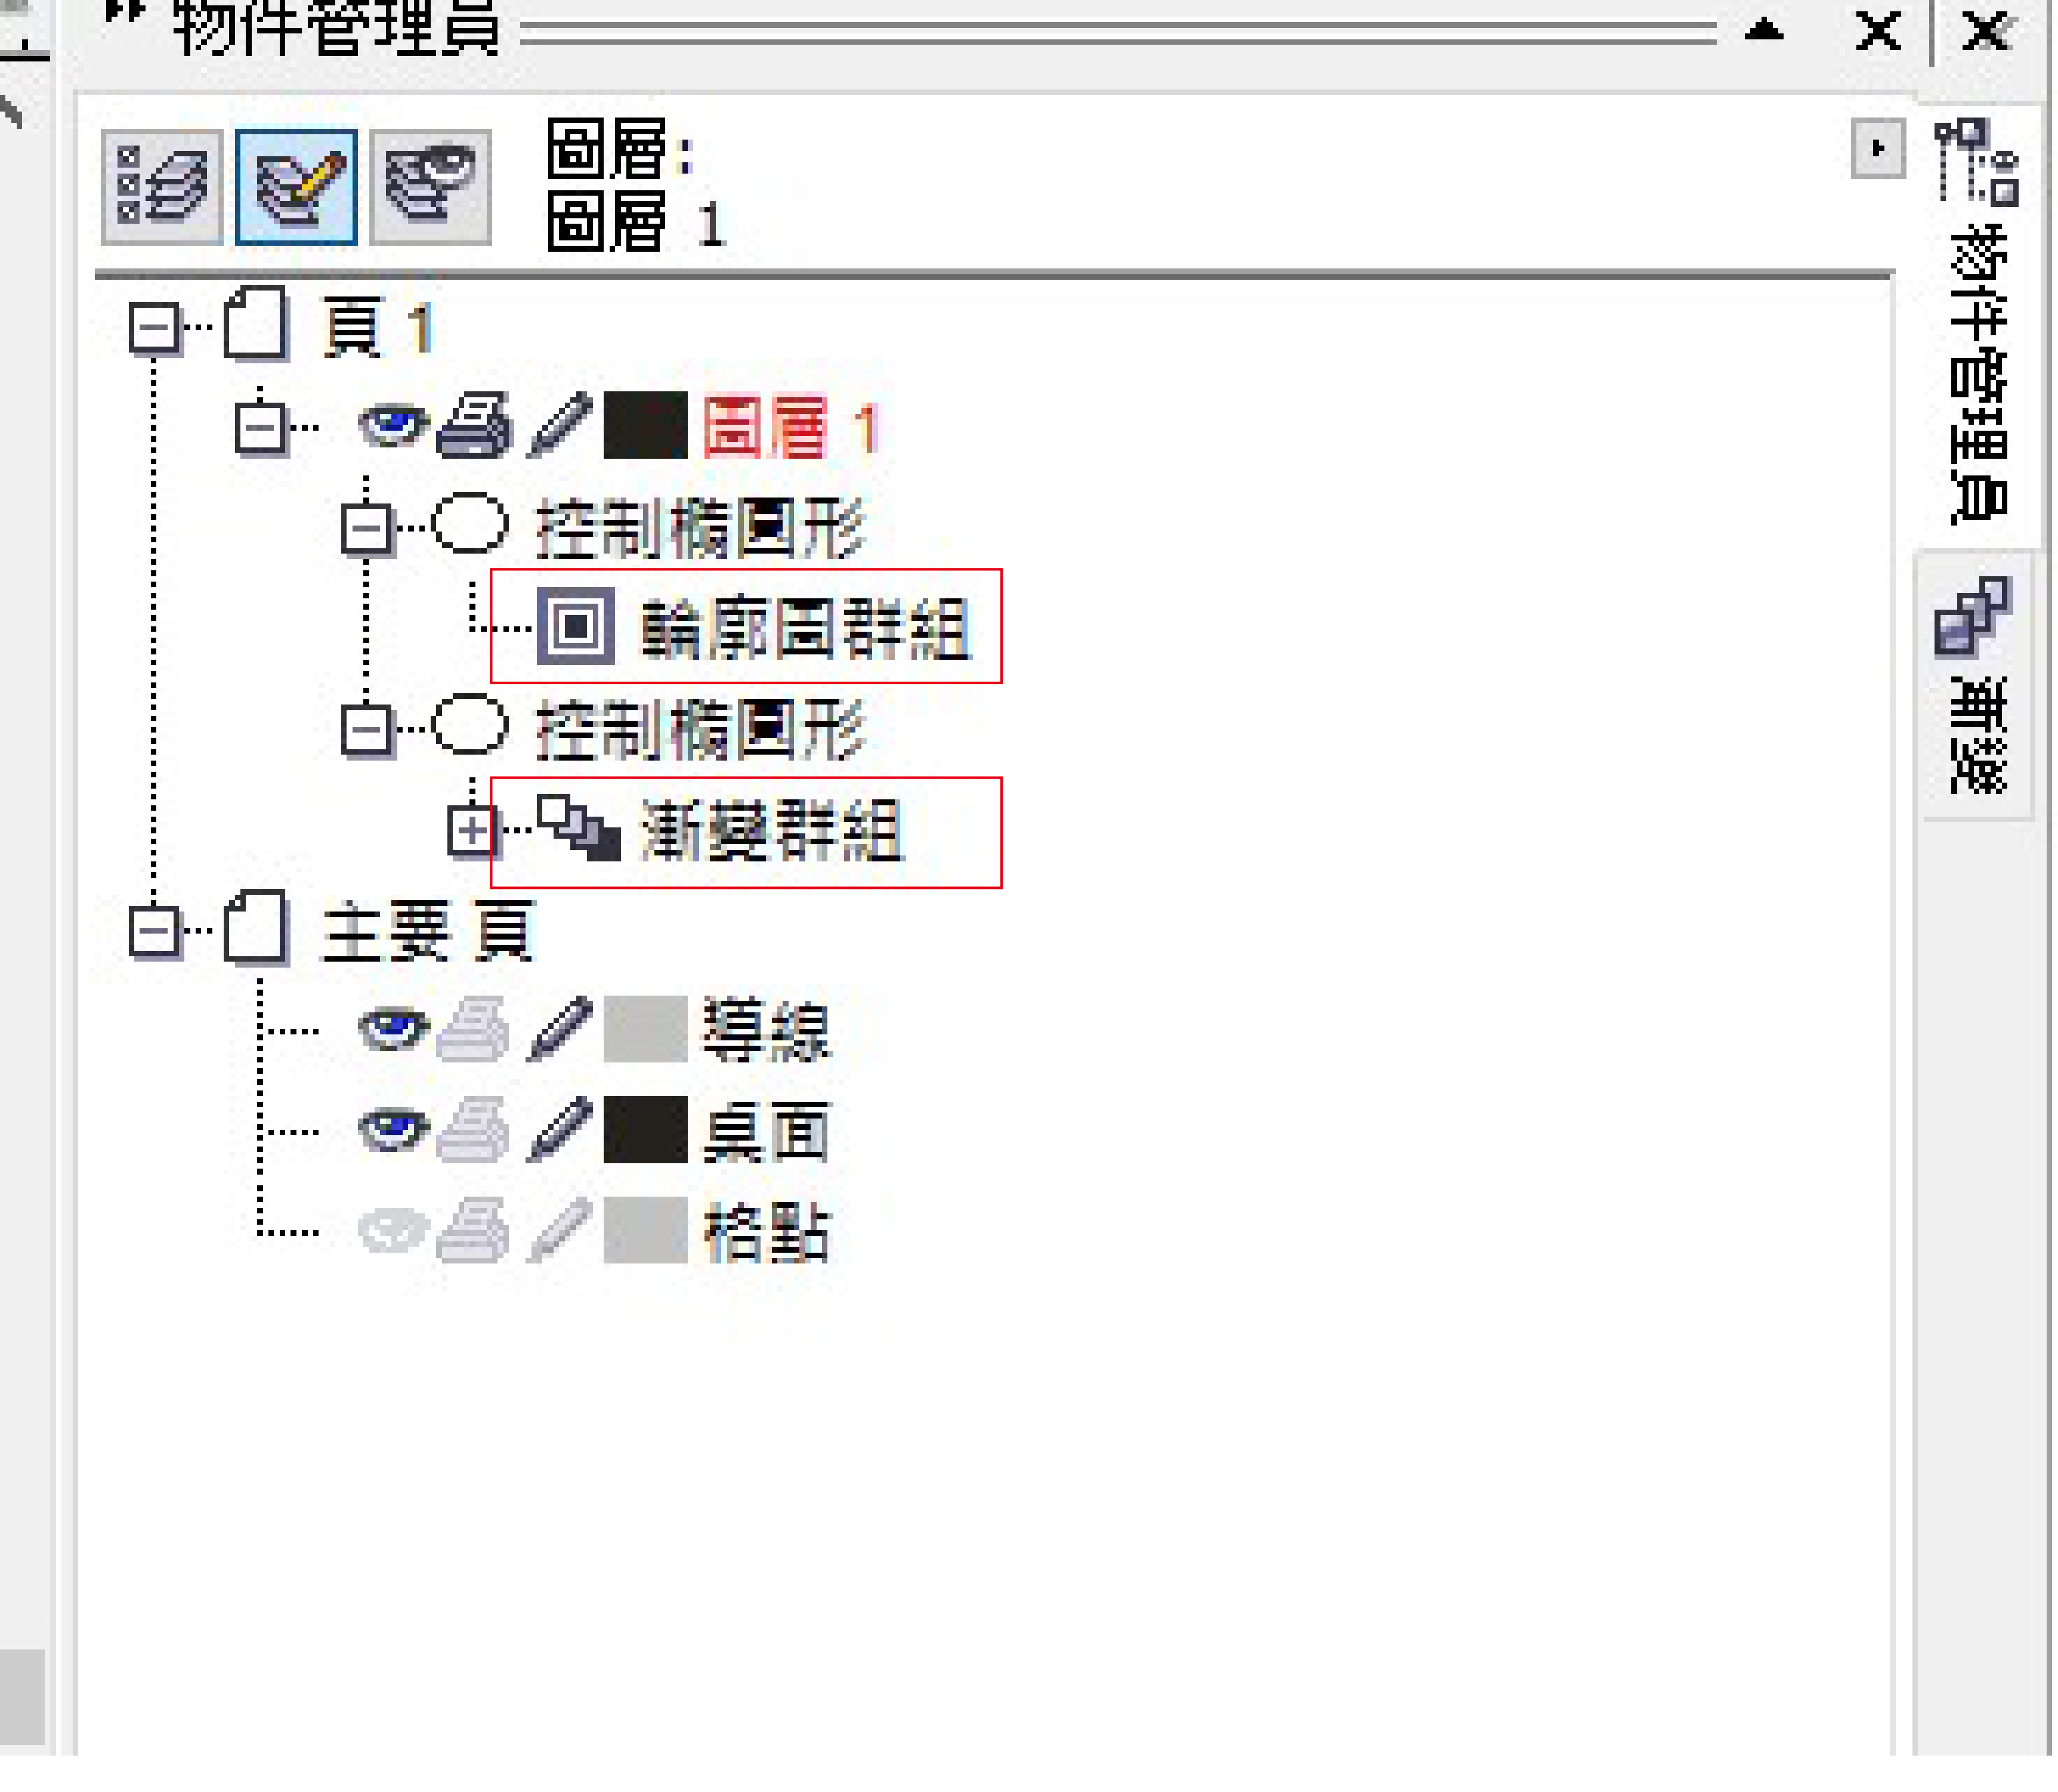Collapse the first 控制橢圓形 node
Viewport: 2058px width, 1792px height.
click(367, 528)
